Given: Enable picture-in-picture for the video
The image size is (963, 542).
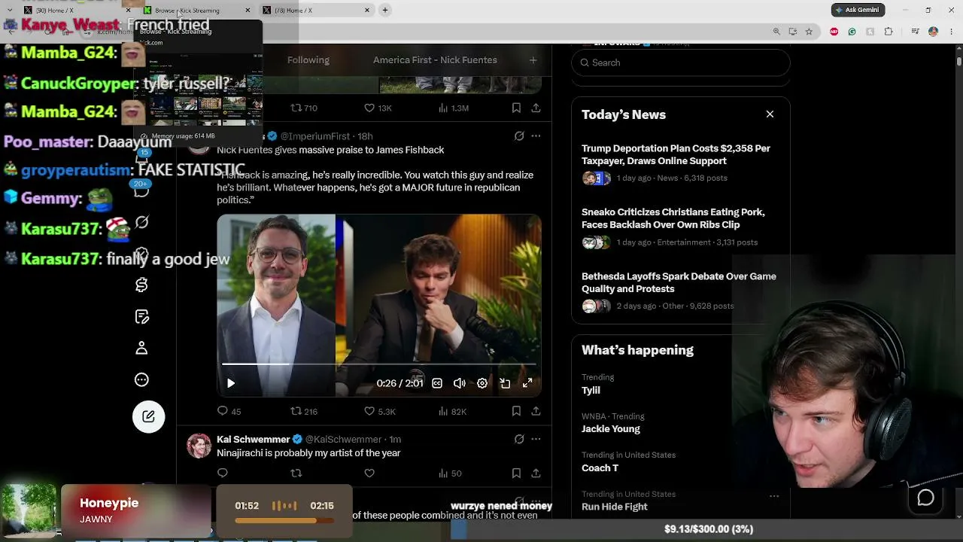Looking at the screenshot, I should coord(505,383).
